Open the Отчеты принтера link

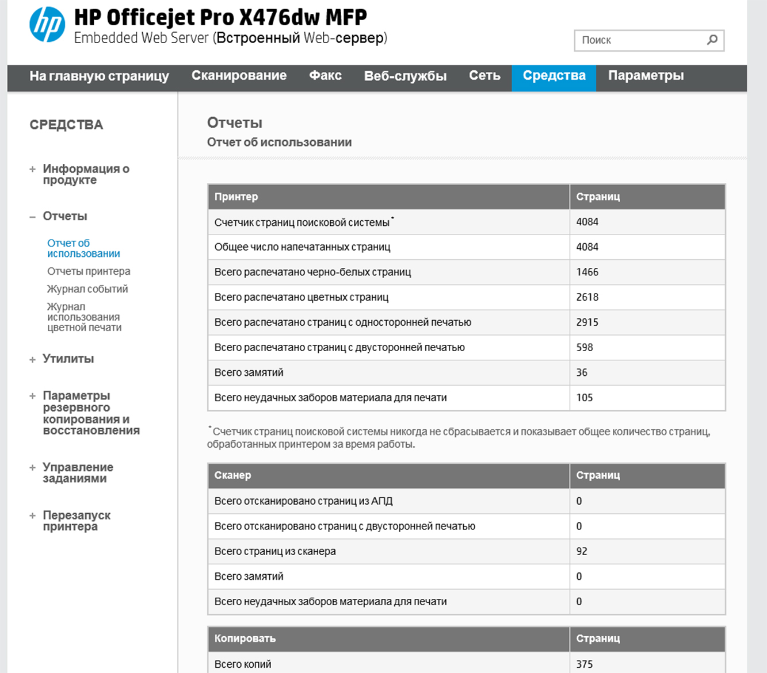pyautogui.click(x=89, y=271)
